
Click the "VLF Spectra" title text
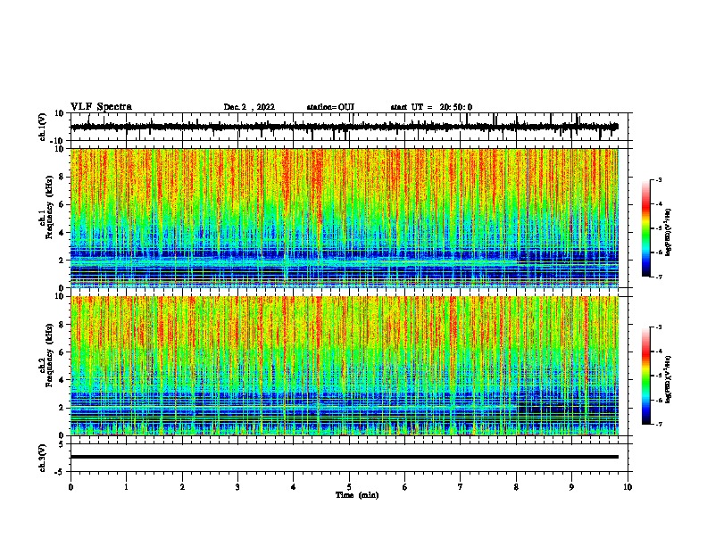(101, 107)
